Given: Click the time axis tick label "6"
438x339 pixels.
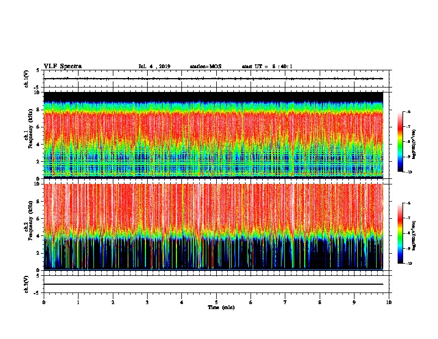Looking at the screenshot, I should [x=251, y=302].
